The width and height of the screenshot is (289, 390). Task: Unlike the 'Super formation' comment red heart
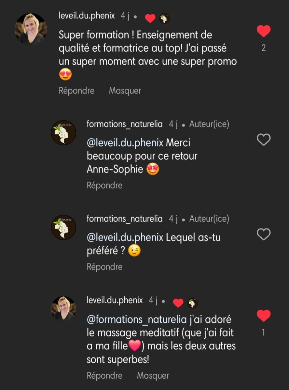pos(264,31)
